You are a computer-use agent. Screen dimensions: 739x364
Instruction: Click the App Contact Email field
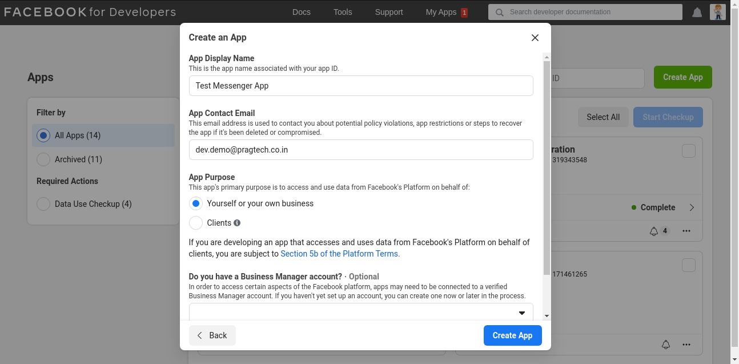coord(361,150)
